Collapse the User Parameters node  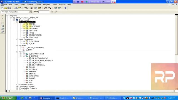pos(17,39)
